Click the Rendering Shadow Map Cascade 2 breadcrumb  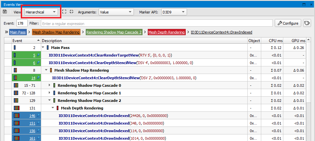[x=114, y=32]
